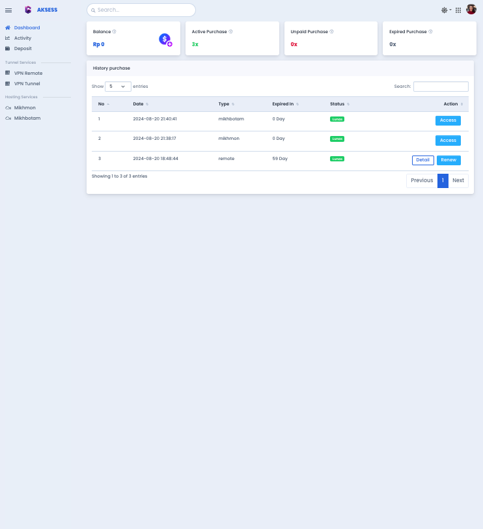Toggle the hamburger sidebar menu

[8, 10]
